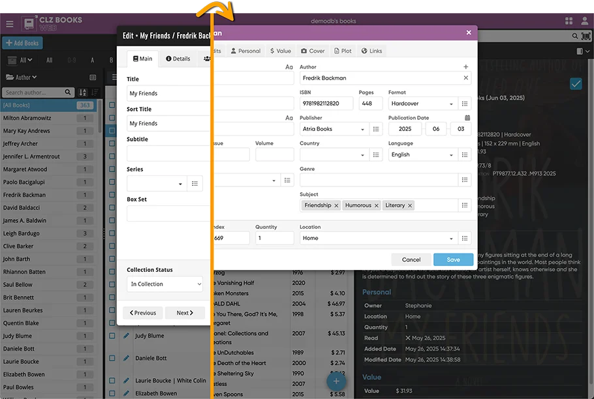594x399 pixels.
Task: Click the pencil edit icon for Laurie Boucke
Action: pyautogui.click(x=126, y=381)
